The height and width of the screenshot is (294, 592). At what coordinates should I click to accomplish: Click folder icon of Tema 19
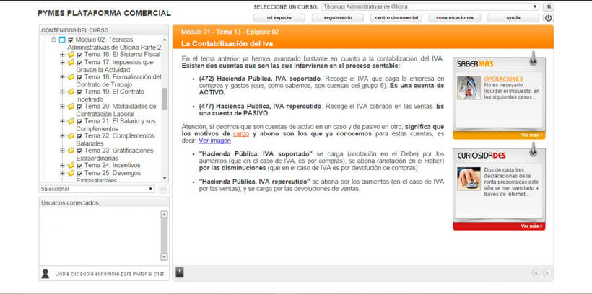point(71,92)
